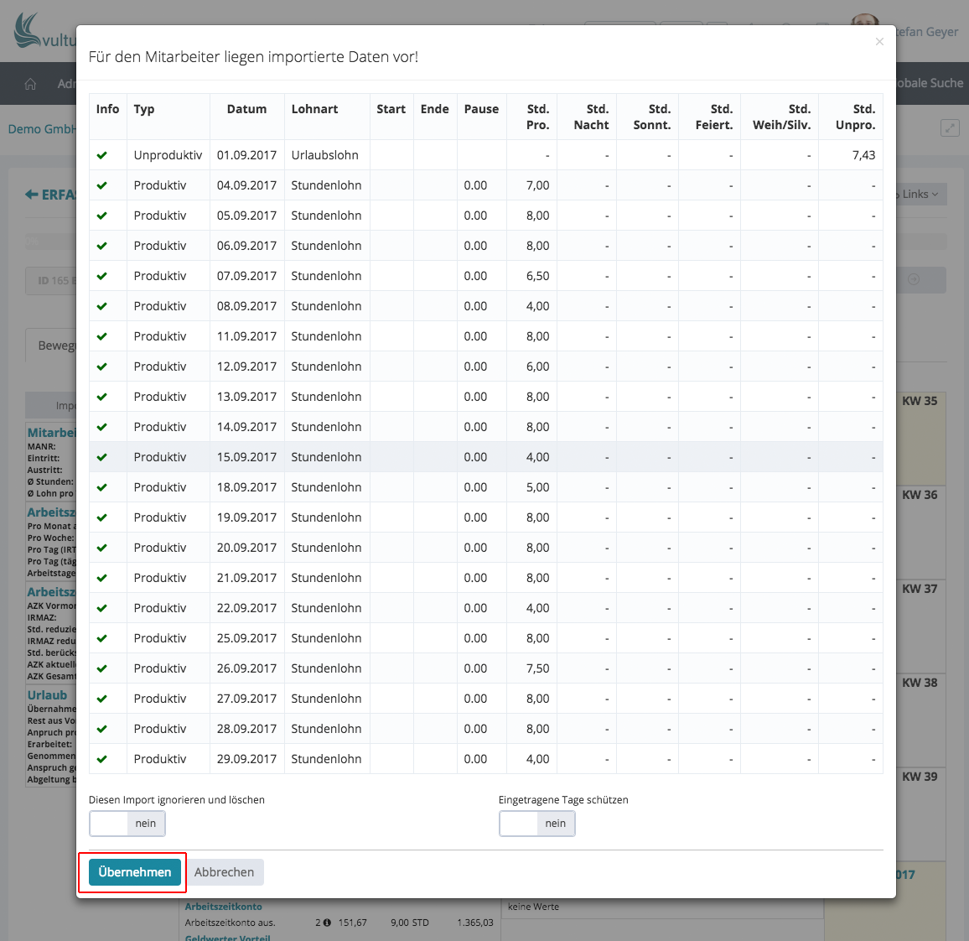The height and width of the screenshot is (941, 969).
Task: Toggle 'Diesen Import ignorieren und löschen' switch
Action: coord(127,824)
